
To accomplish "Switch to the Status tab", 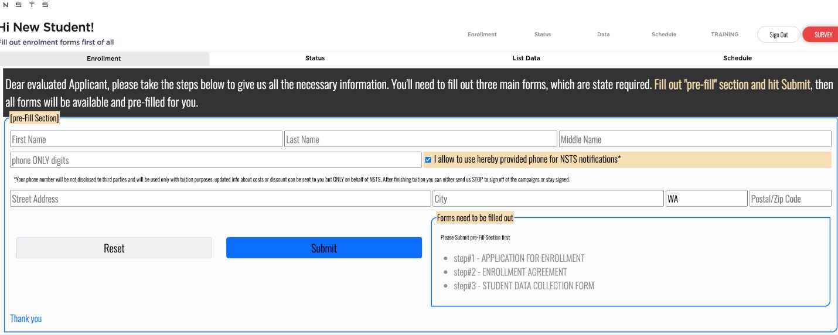I will pyautogui.click(x=315, y=59).
